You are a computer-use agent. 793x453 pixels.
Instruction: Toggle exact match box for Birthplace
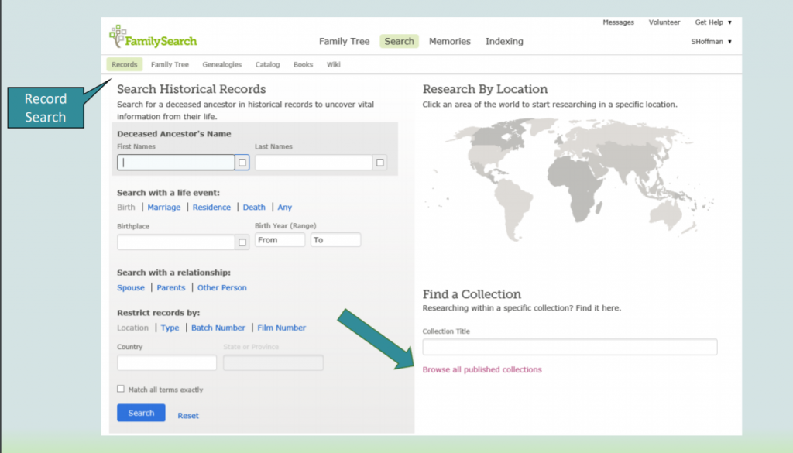click(x=242, y=242)
